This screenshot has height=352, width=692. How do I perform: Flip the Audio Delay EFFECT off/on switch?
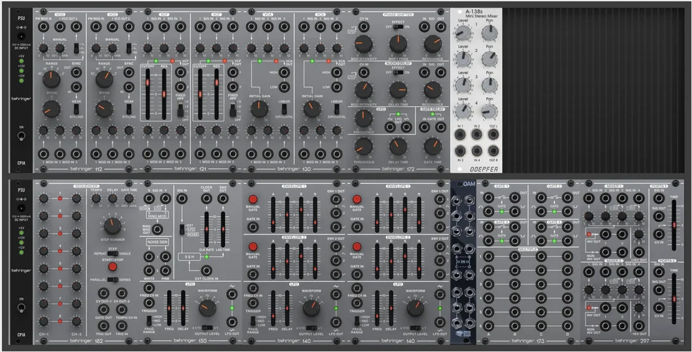point(398,73)
